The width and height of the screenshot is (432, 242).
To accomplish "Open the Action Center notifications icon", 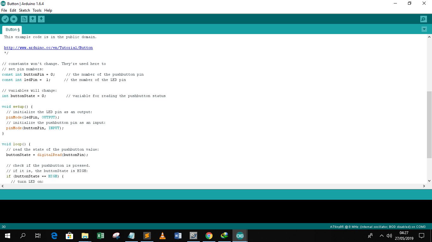I will [x=422, y=236].
